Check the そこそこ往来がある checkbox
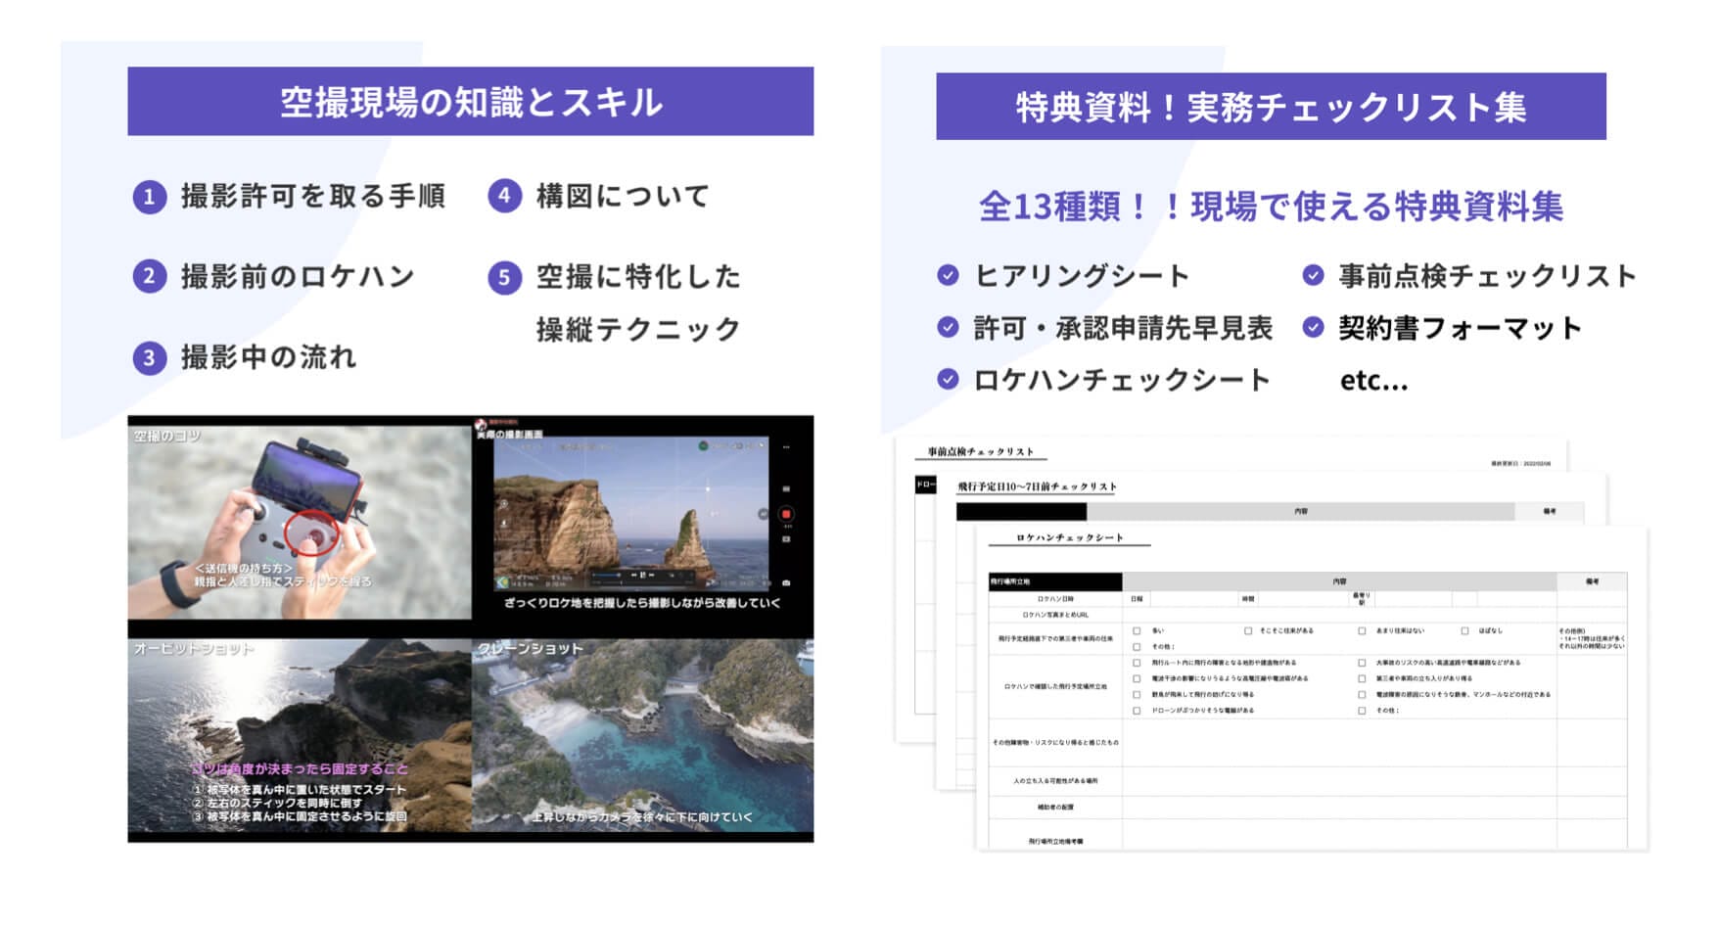 tap(1248, 631)
